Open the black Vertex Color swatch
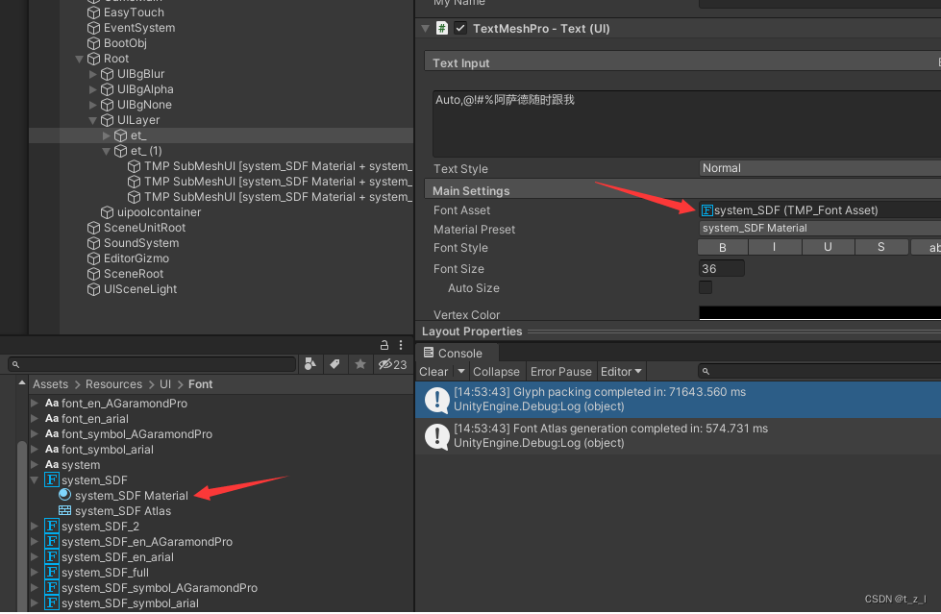The image size is (941, 614). coord(820,312)
